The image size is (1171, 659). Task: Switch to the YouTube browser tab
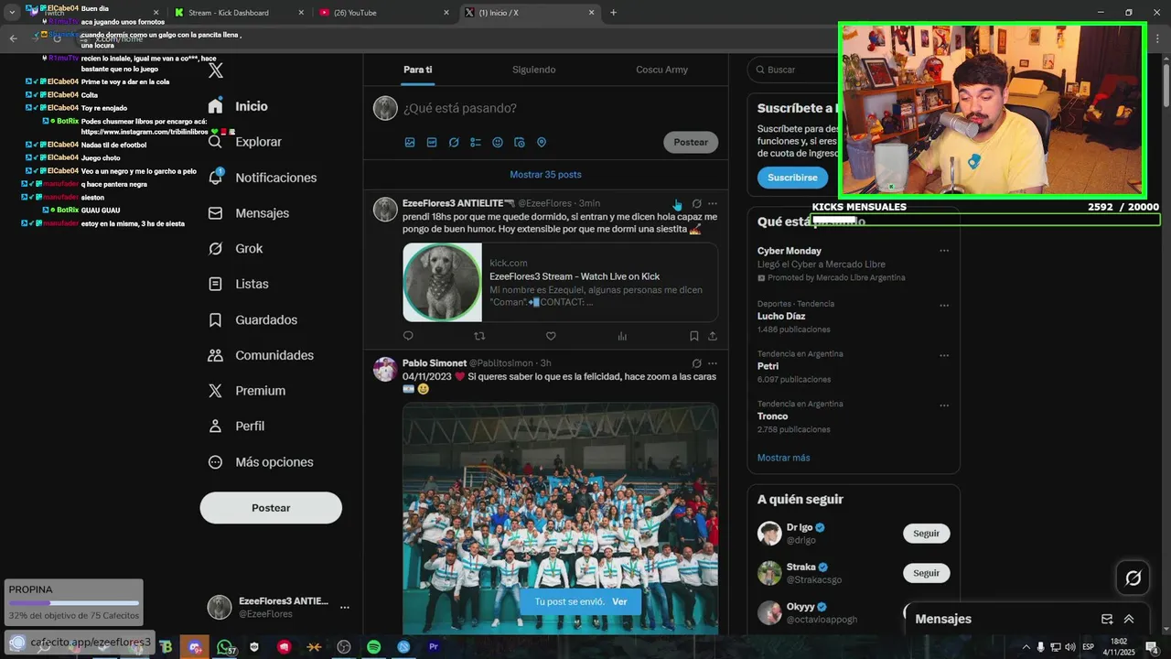pos(383,13)
